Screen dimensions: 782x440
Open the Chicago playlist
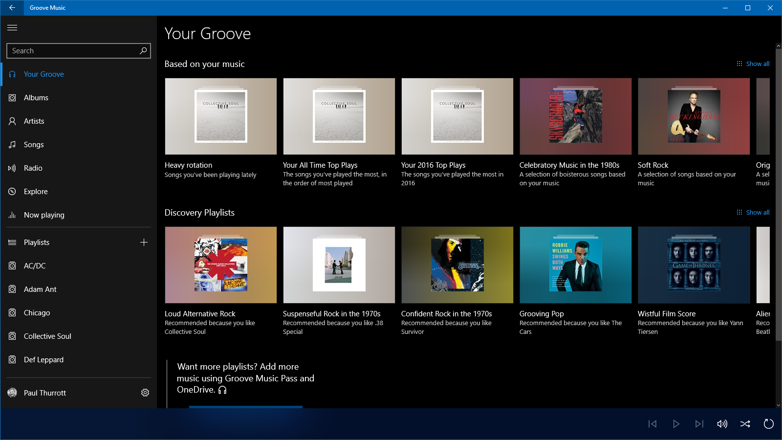coord(79,313)
